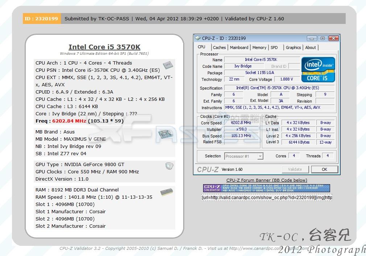Click the Package value Socket 1155 LGA
The height and width of the screenshot is (256, 366).
coord(262,73)
